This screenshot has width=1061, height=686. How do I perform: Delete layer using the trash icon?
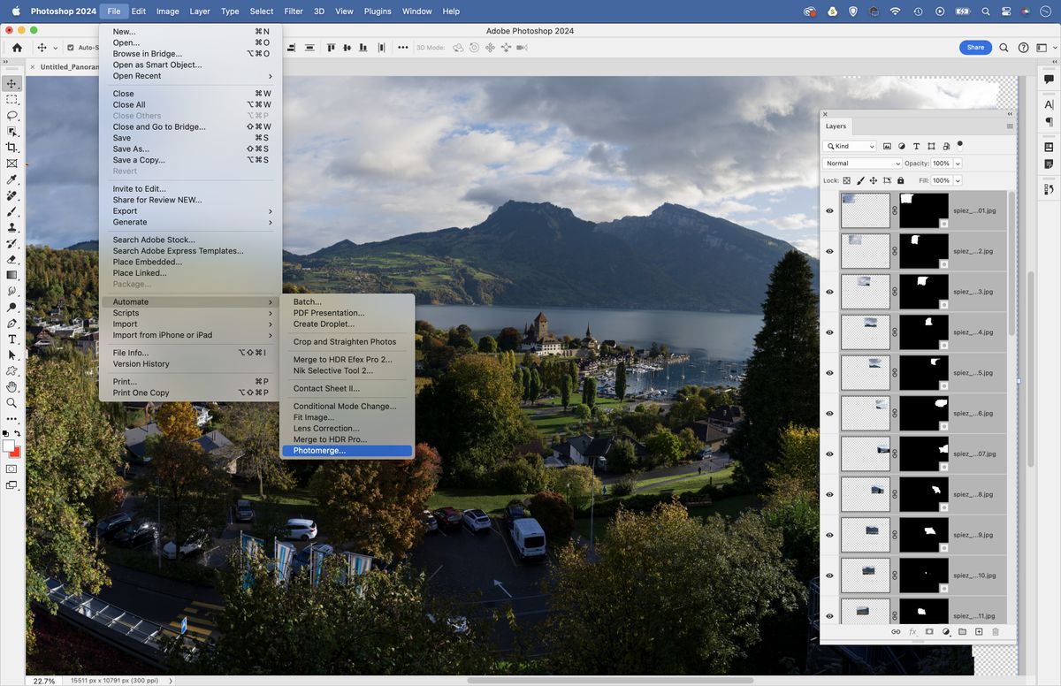[996, 632]
